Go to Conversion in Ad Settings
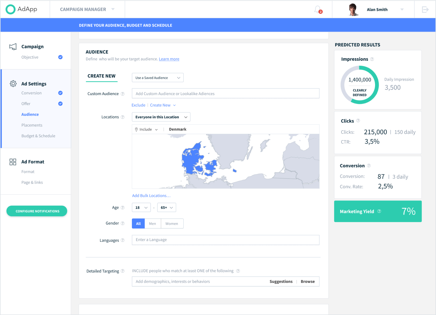Image resolution: width=436 pixels, height=315 pixels. tap(32, 93)
